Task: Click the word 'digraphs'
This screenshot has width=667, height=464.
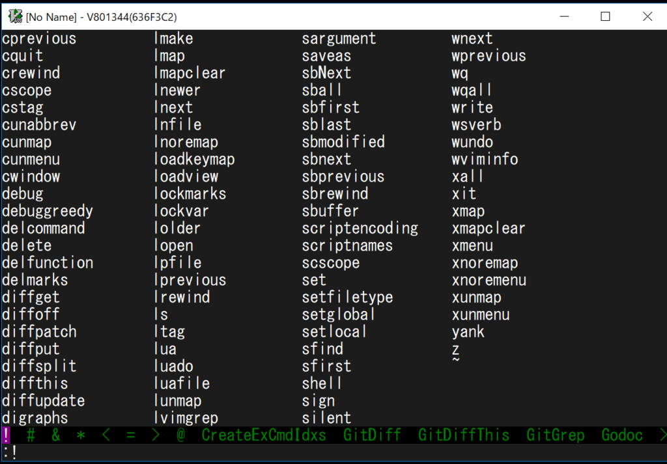Action: click(35, 418)
